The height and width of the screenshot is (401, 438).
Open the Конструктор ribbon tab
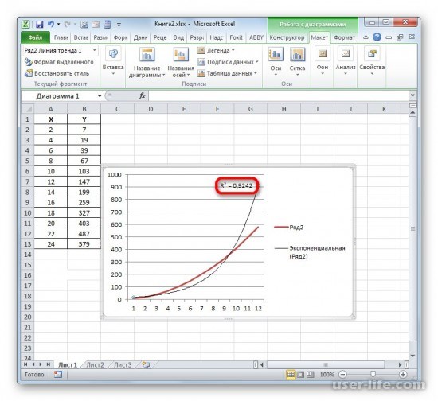(287, 37)
